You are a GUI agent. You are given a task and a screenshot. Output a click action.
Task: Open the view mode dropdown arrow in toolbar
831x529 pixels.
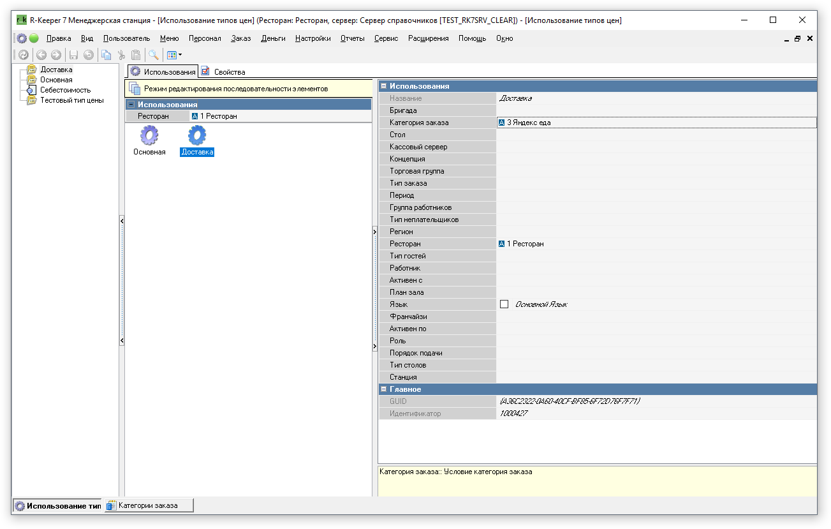pyautogui.click(x=180, y=56)
